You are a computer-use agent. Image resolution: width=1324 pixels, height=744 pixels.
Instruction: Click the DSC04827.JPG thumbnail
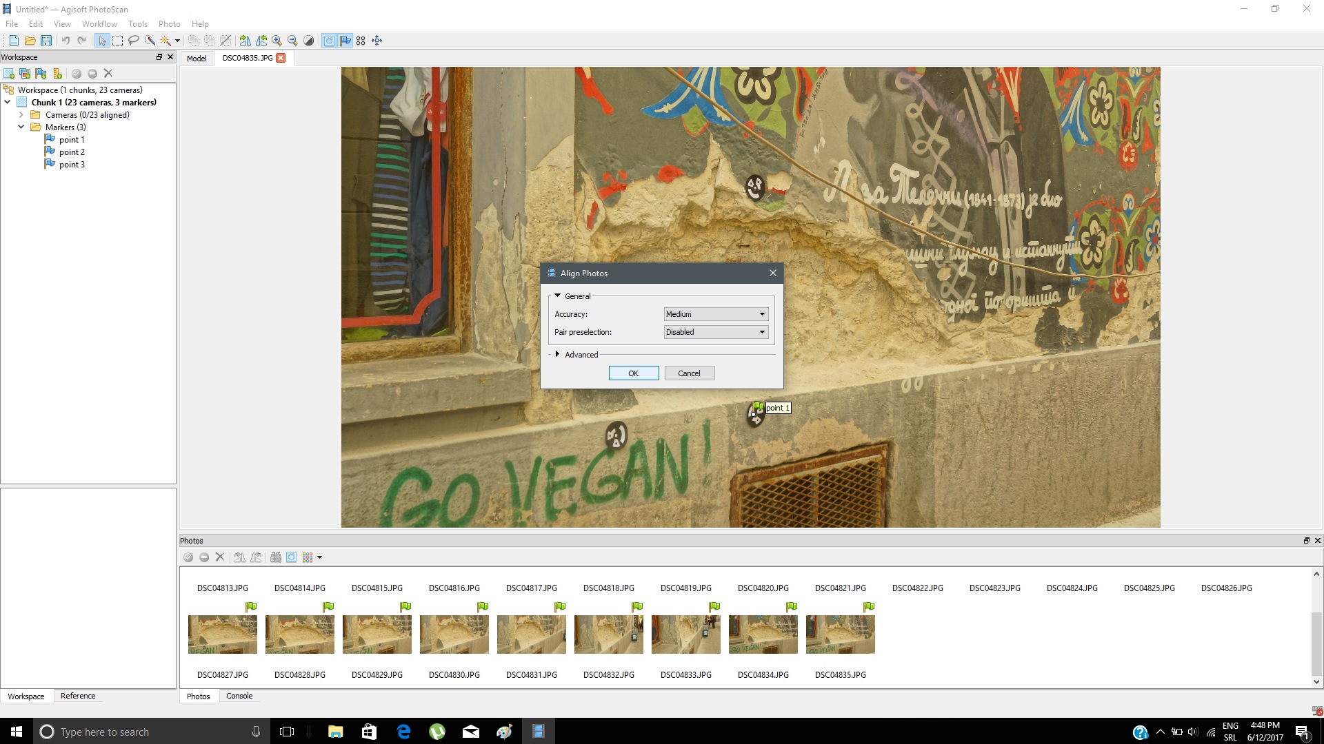point(223,634)
